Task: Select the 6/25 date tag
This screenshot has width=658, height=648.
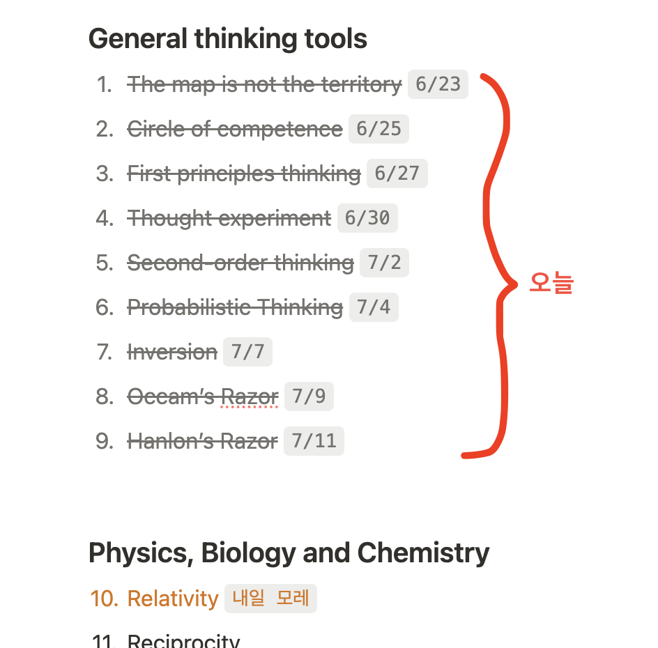Action: pos(378,130)
